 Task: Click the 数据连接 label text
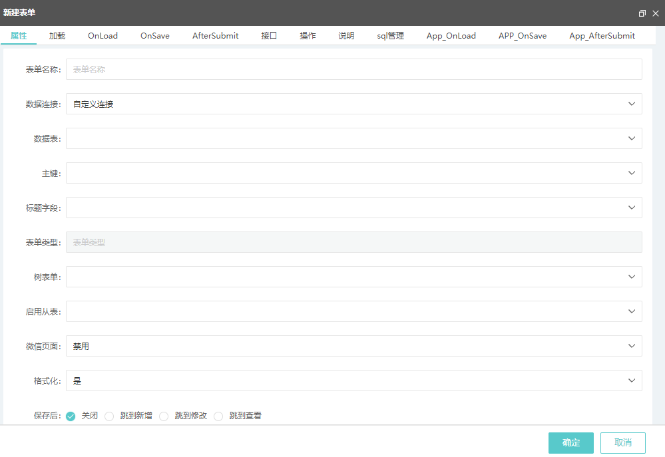pos(43,104)
